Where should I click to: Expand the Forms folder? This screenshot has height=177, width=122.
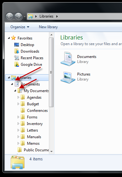[18, 117]
